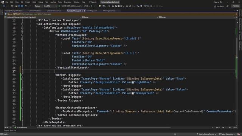Open the HUAWEI device target dropdown arrow
This screenshot has height=136, width=242.
(x=90, y=6)
